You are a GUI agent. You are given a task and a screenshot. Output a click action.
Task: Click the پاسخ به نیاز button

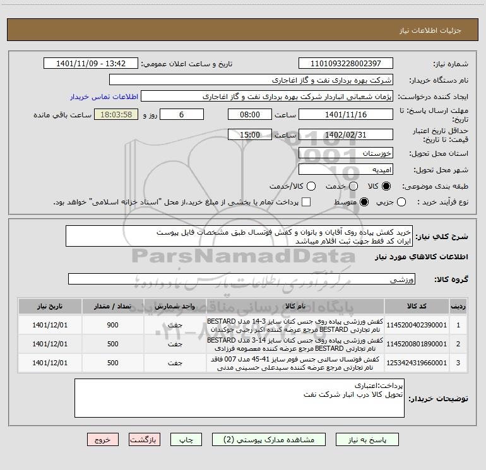(367, 440)
